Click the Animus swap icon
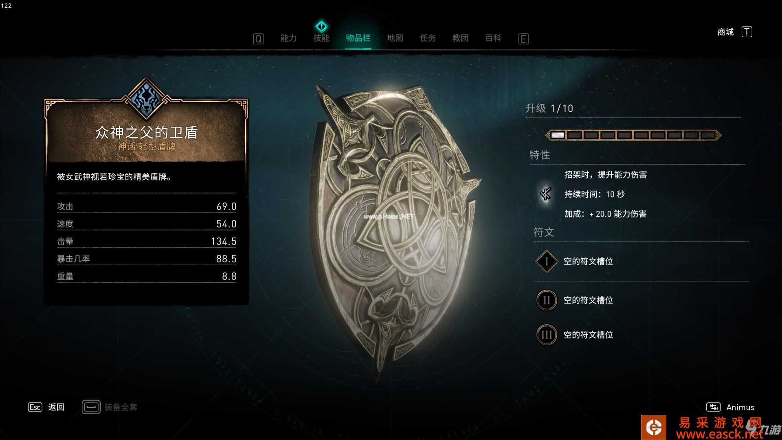Screen dimensions: 782x440 tap(713, 407)
